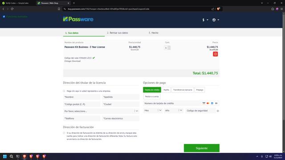Image resolution: width=285 pixels, height=160 pixels.
Task: Check the different billing address checkbox
Action: coord(64,133)
